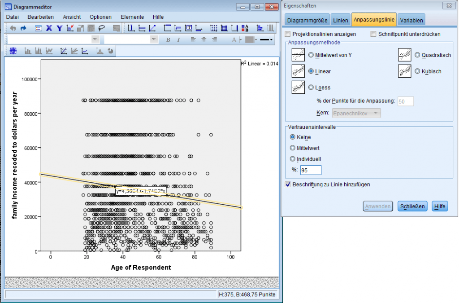
Task: Click the Undo arrow icon
Action: [13, 27]
